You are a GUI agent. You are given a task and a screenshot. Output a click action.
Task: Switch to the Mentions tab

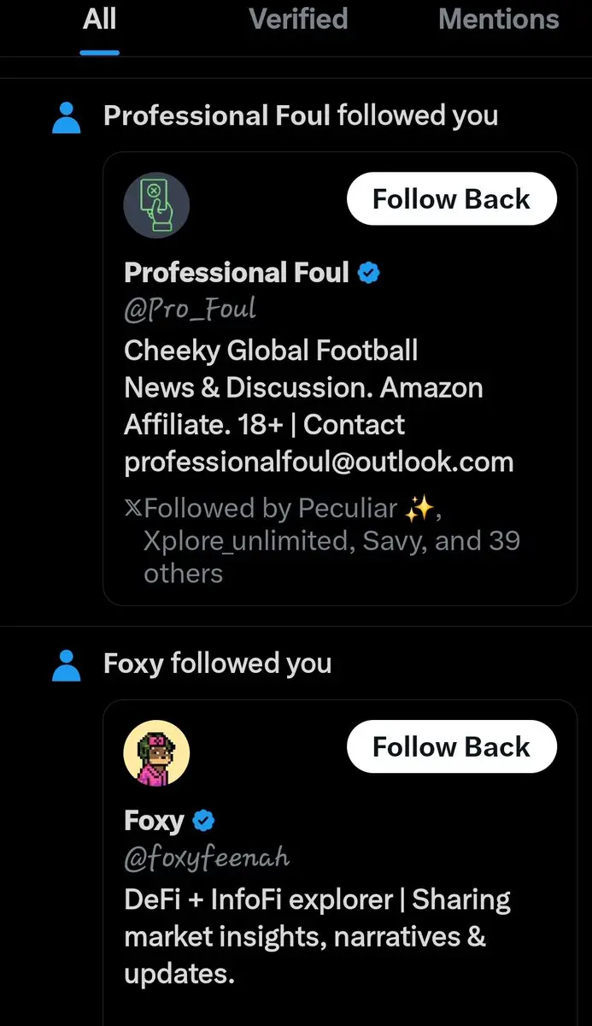[x=499, y=19]
